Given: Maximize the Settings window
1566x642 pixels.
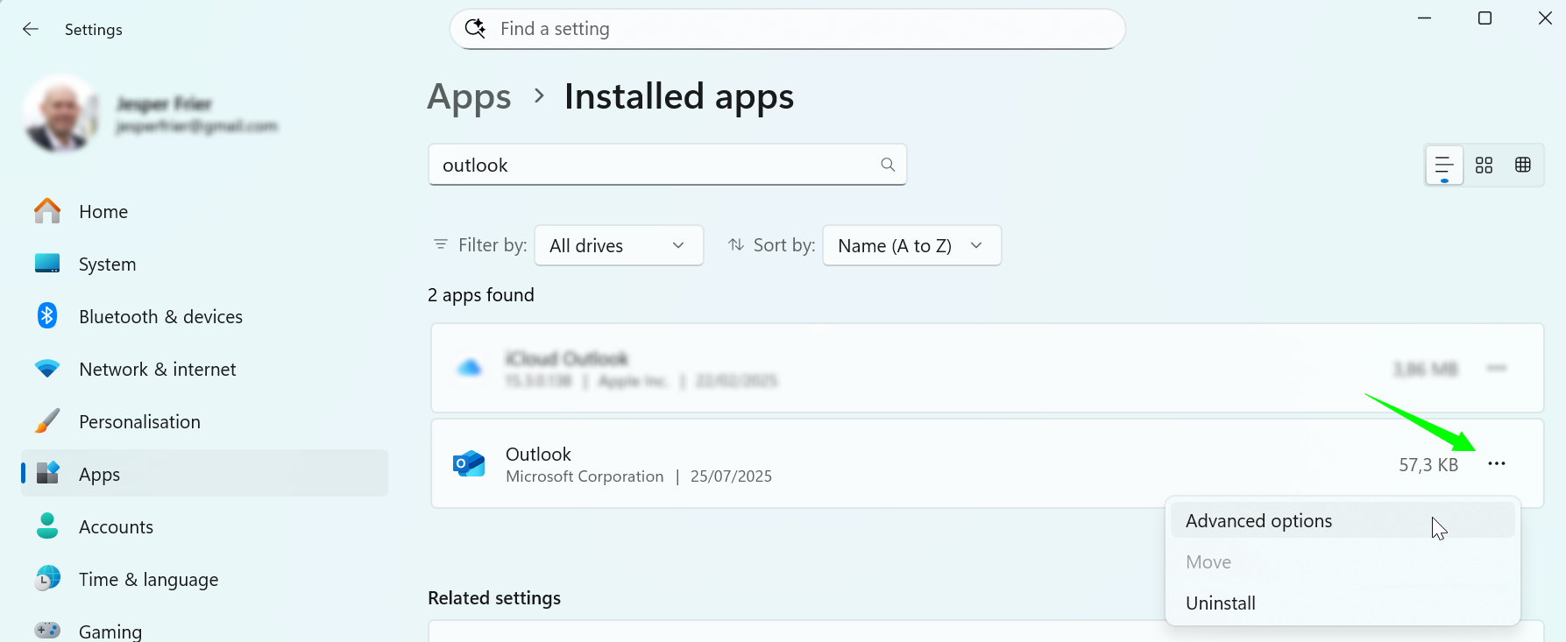Looking at the screenshot, I should point(1485,18).
